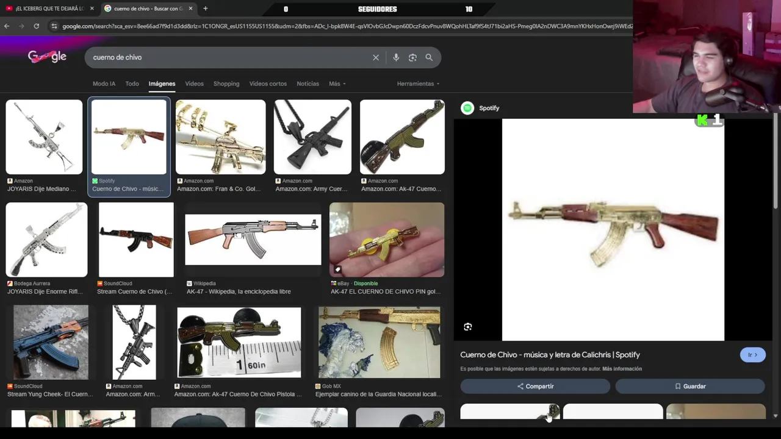Image resolution: width=781 pixels, height=439 pixels.
Task: Open the Army Cuerno black pendant thumbnail
Action: pos(312,137)
